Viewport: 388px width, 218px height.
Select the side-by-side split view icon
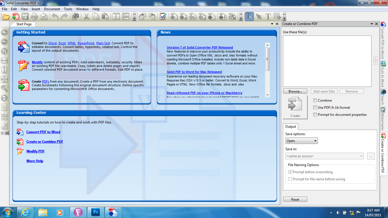click(116, 16)
